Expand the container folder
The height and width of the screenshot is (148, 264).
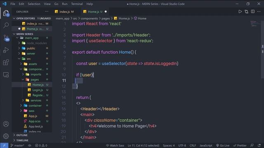(x=21, y=106)
